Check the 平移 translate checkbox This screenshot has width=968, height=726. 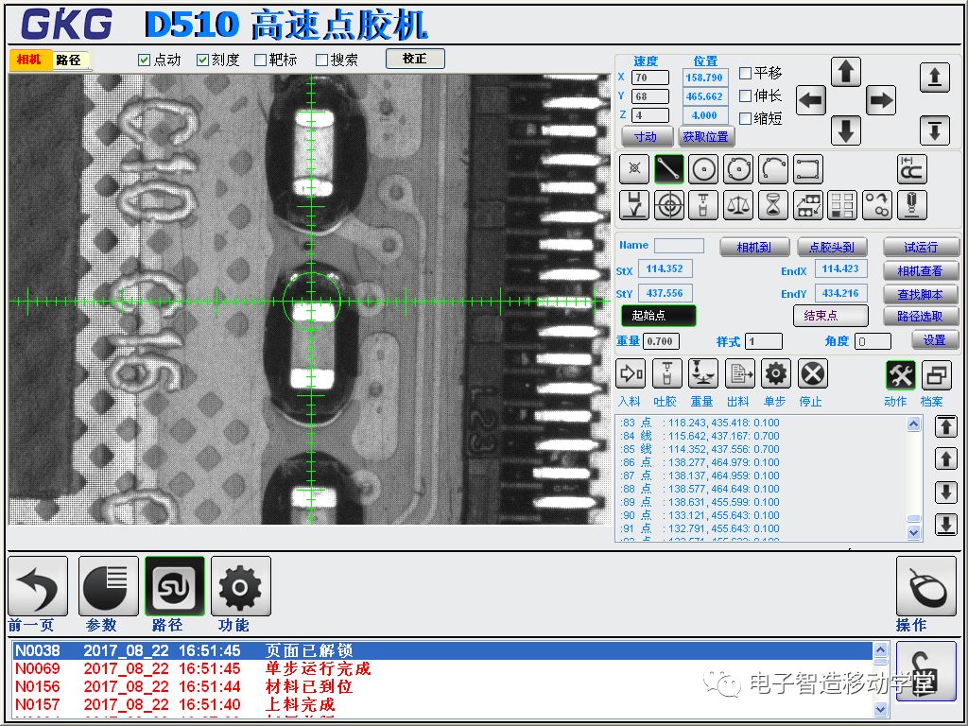pos(745,73)
